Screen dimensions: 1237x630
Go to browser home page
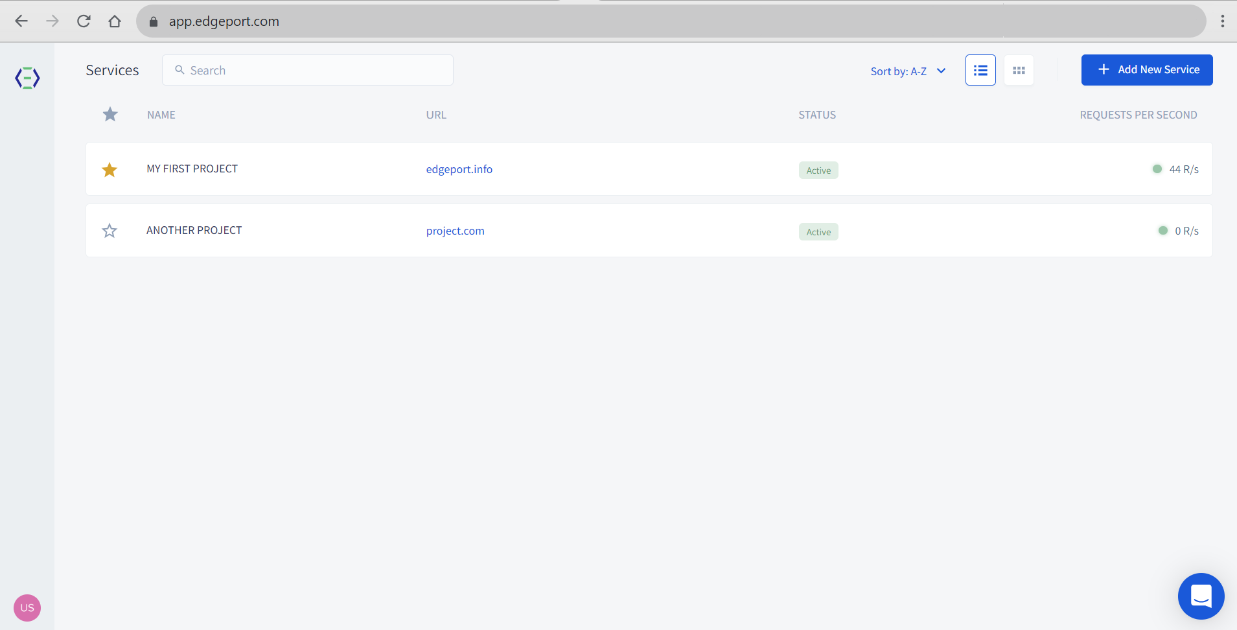(115, 21)
